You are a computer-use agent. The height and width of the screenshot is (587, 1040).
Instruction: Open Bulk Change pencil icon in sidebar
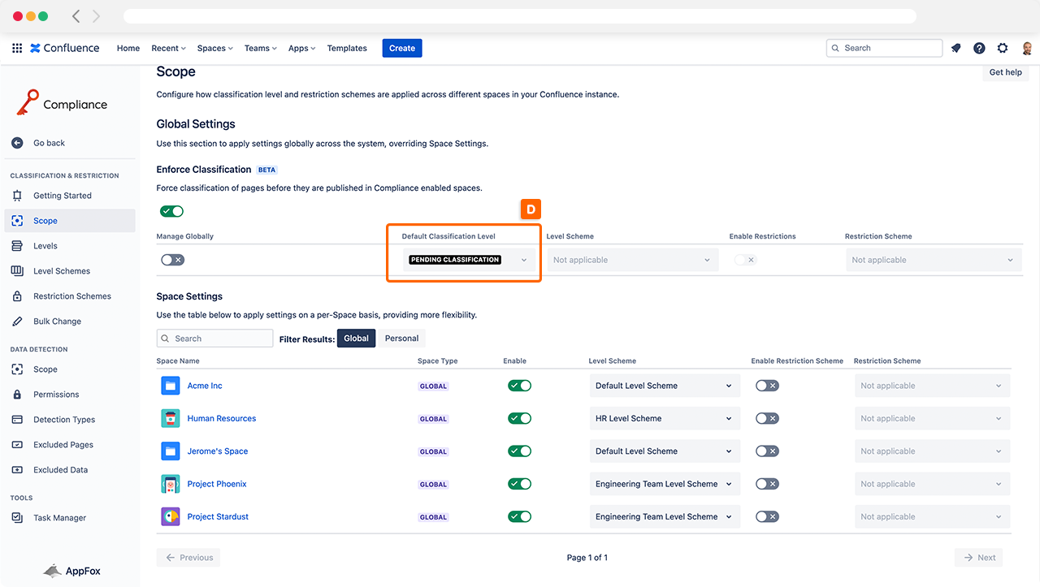pos(17,322)
